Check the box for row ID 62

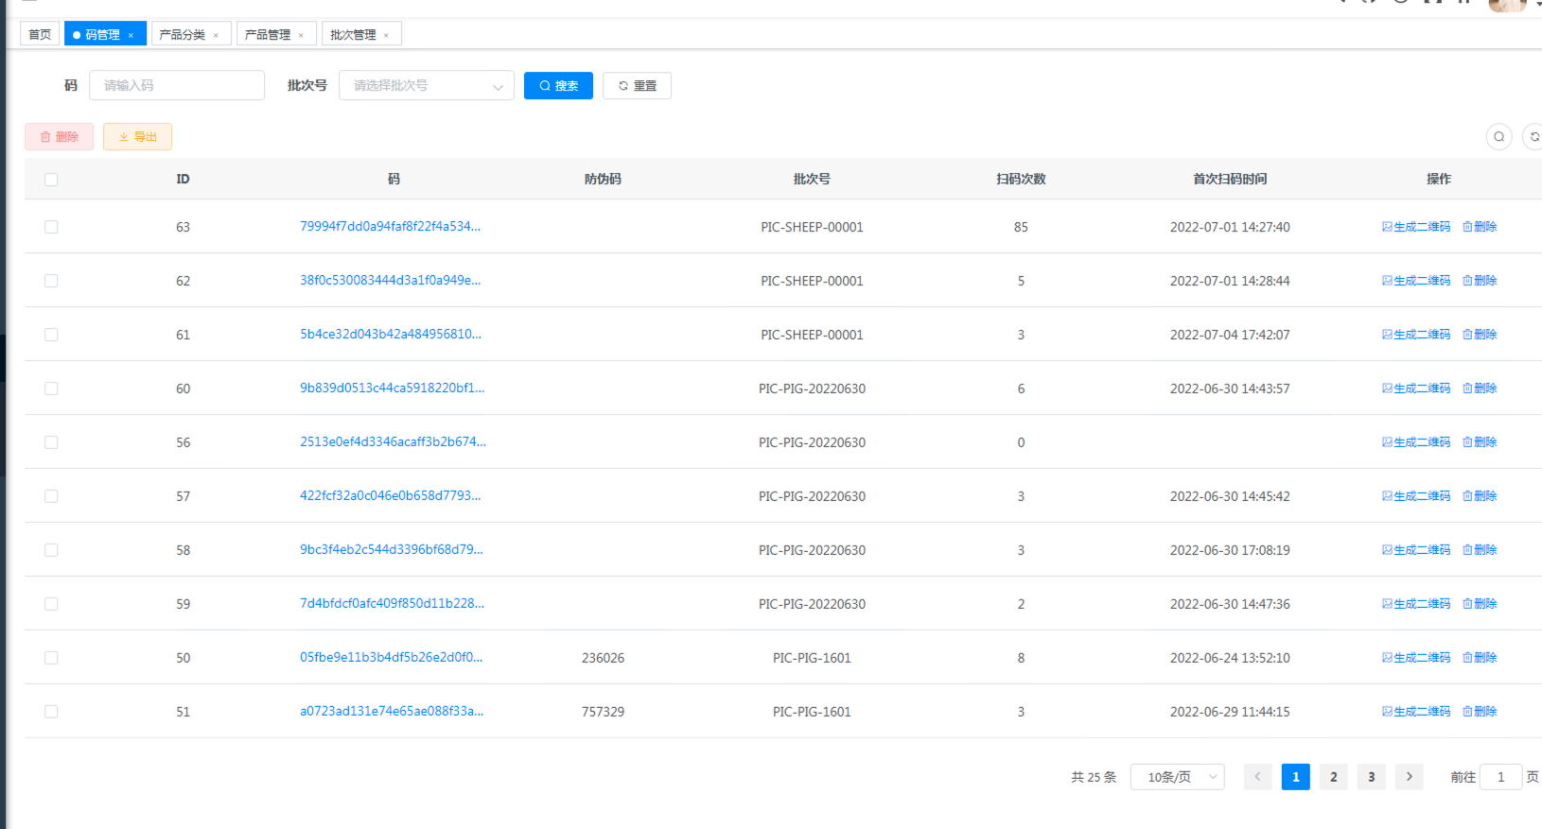[51, 281]
